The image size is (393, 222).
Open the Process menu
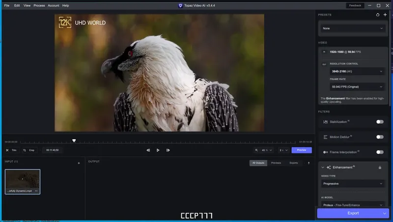click(x=39, y=5)
